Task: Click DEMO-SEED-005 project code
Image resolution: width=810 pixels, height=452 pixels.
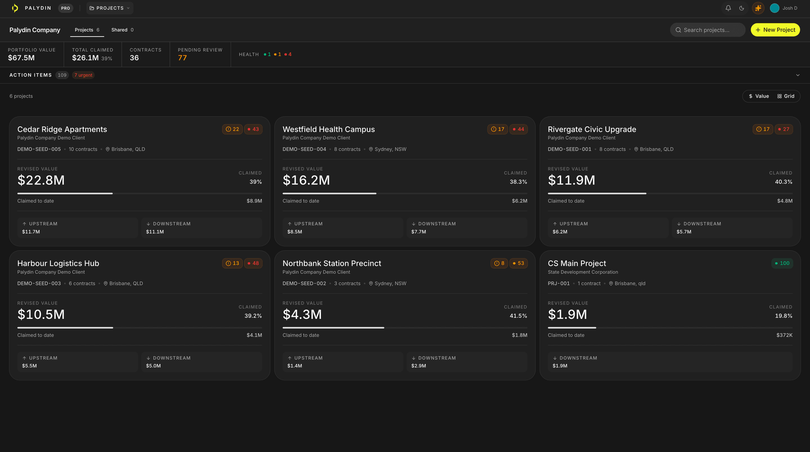Action: (x=39, y=149)
